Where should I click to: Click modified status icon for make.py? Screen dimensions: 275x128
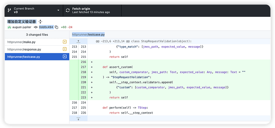pyautogui.click(x=65, y=42)
